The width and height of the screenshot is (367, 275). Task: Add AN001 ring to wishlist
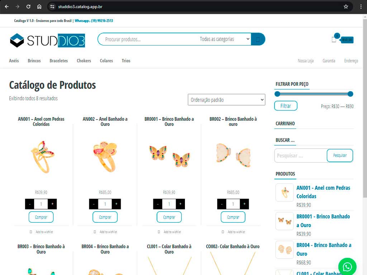41,232
